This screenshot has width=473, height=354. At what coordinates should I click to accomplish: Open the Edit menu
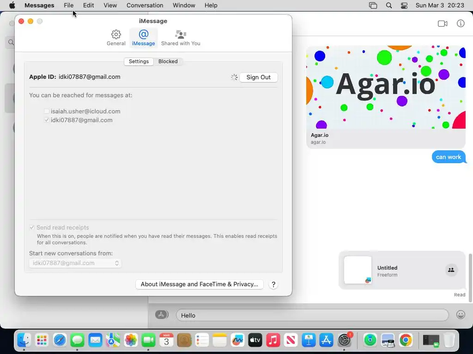[88, 6]
